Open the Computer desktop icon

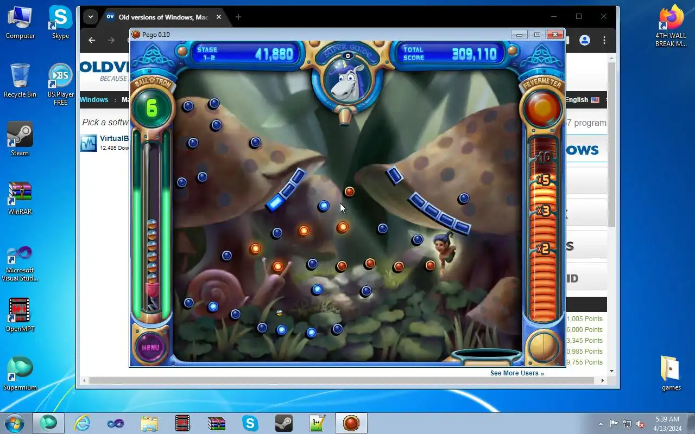[x=20, y=22]
